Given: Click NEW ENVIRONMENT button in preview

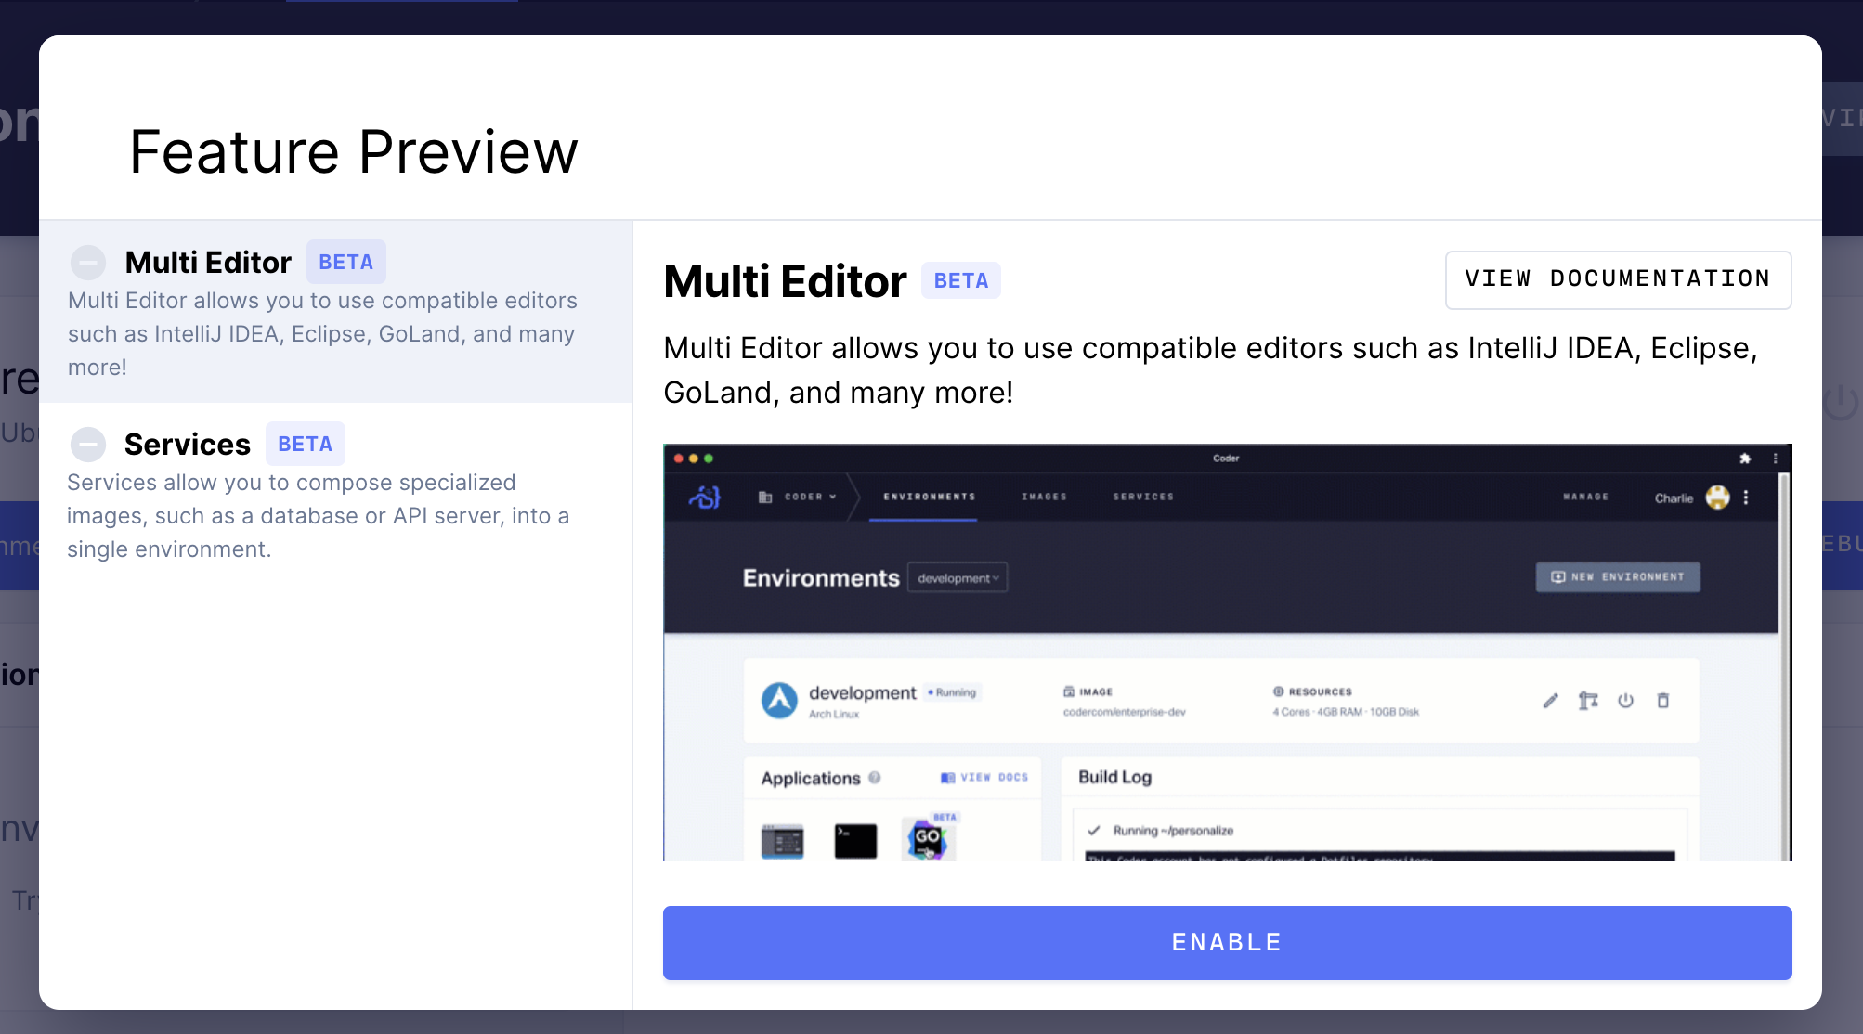Looking at the screenshot, I should click(1618, 576).
